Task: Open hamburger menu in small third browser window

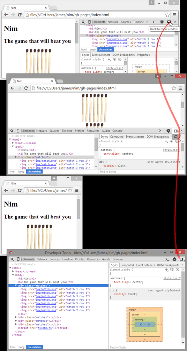Action: point(77,190)
